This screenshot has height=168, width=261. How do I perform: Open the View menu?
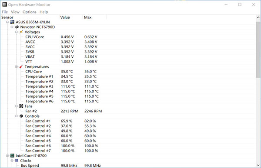tap(15, 12)
